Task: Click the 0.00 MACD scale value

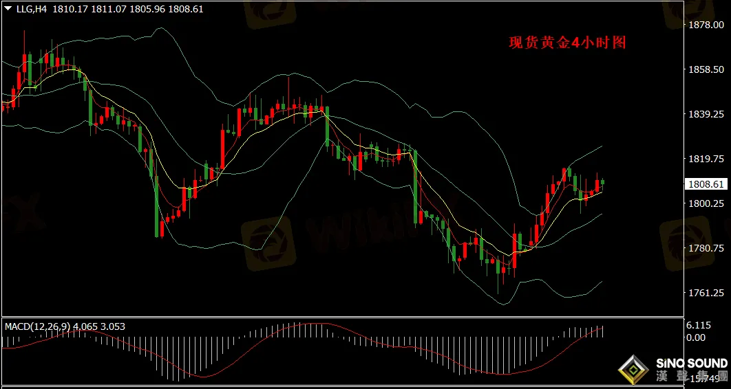Action: 696,337
